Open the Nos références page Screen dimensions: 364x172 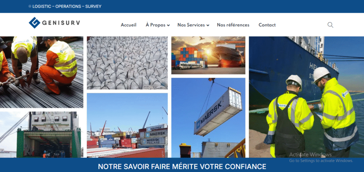(x=233, y=25)
